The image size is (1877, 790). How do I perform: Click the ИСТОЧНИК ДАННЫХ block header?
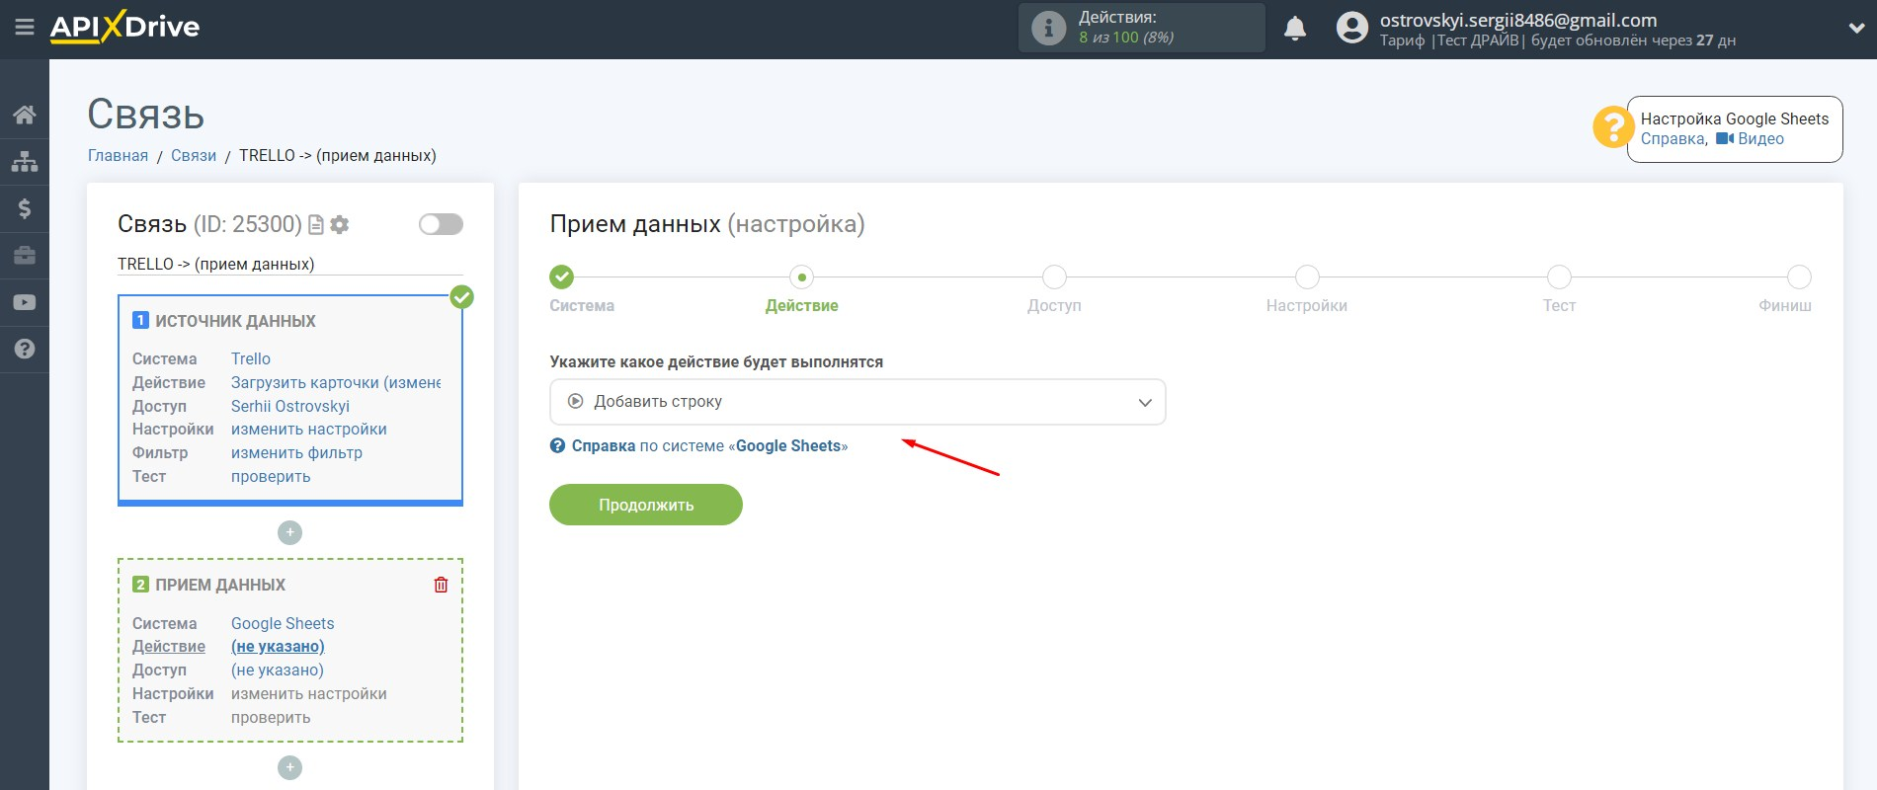[x=224, y=321]
